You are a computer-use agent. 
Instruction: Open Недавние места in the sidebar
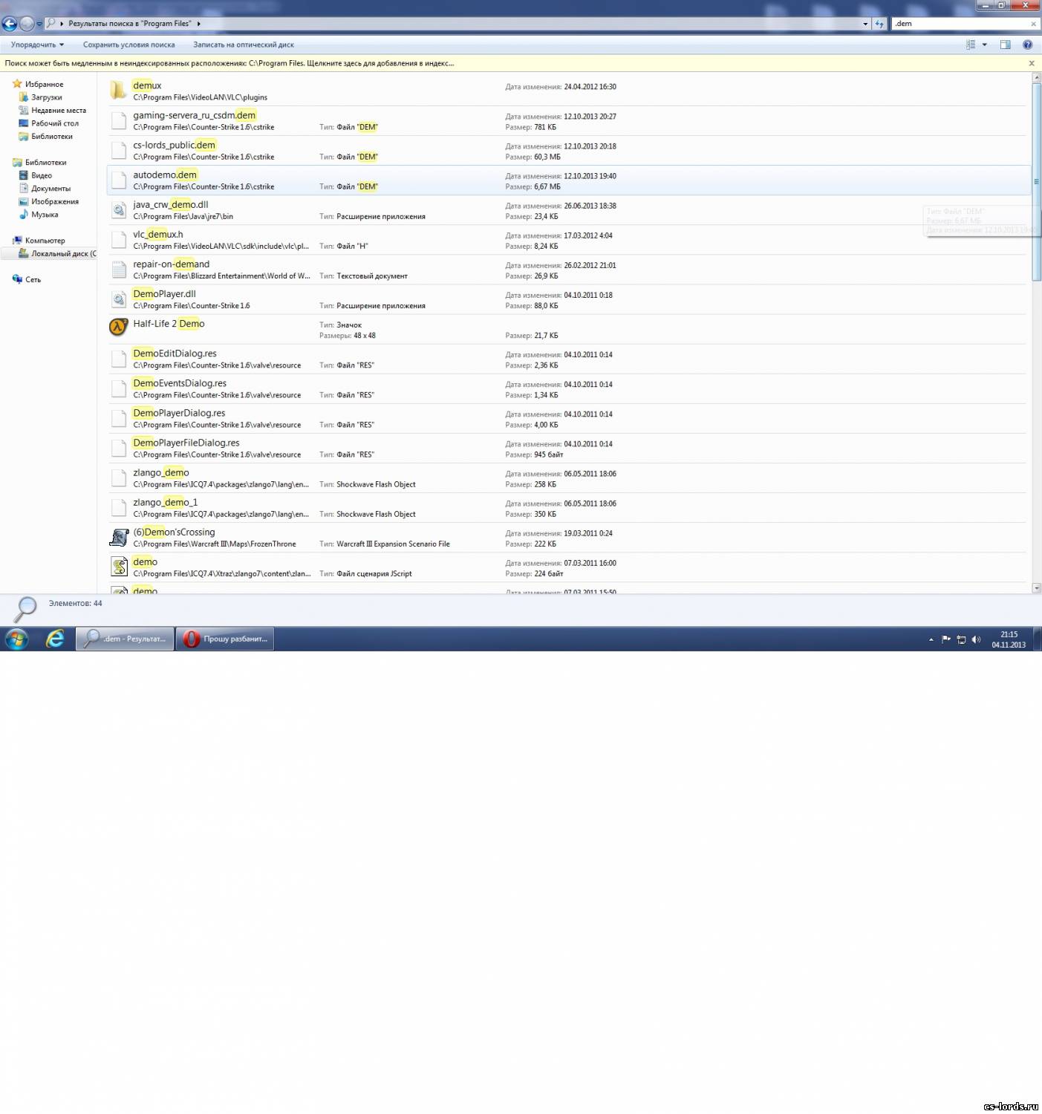[59, 111]
